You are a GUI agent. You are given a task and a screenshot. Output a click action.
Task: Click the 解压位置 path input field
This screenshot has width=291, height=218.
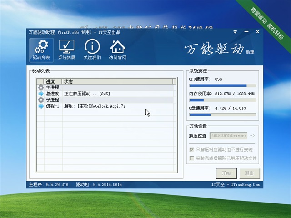coord(228,135)
